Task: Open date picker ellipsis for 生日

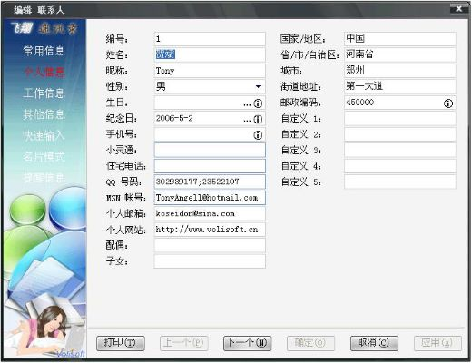Action: [247, 104]
